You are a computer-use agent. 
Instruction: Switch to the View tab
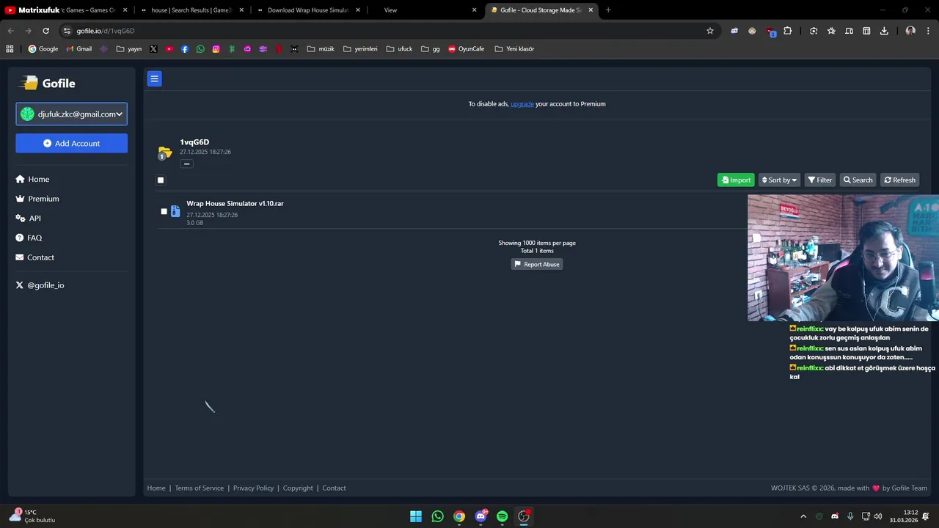[x=425, y=10]
